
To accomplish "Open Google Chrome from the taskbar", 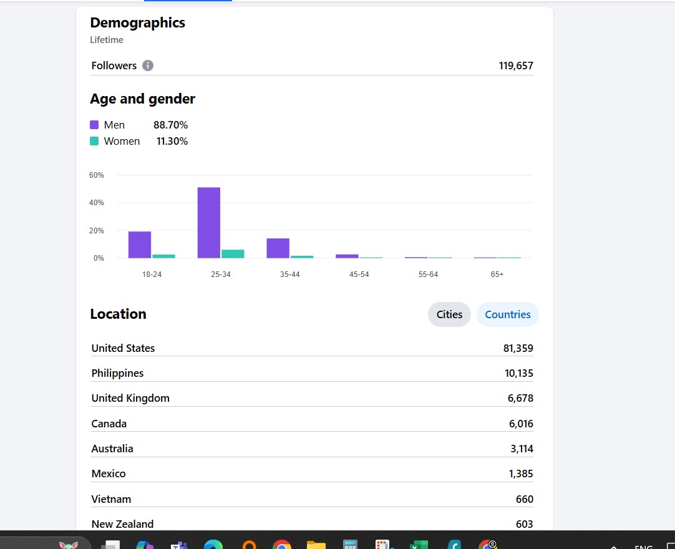I will pos(281,544).
